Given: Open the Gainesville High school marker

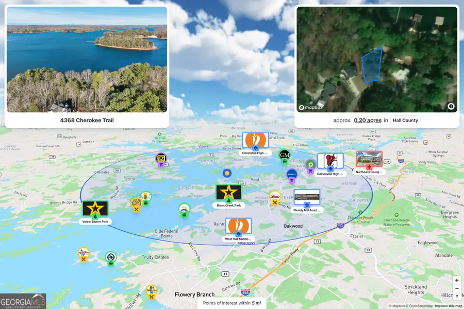Looking at the screenshot, I should (x=330, y=161).
